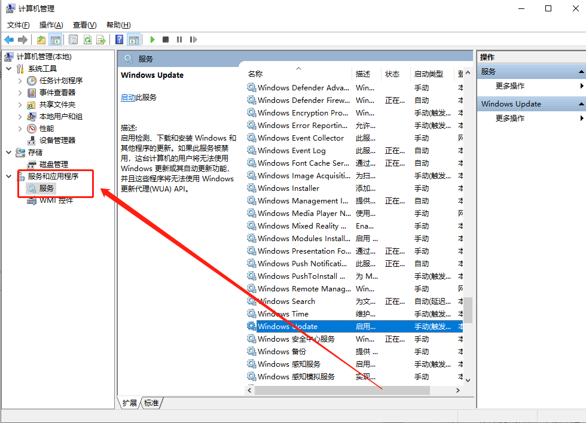The width and height of the screenshot is (586, 423).
Task: Click the grayed forward arrow icon
Action: (x=24, y=39)
